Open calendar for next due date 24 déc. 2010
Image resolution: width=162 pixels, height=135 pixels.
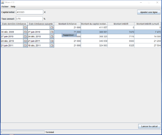(x=52, y=36)
